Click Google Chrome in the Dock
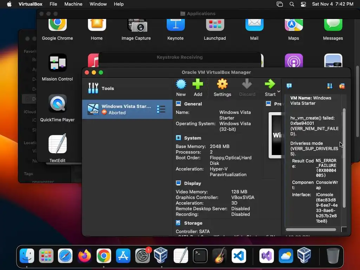The width and height of the screenshot is (360, 270). (104, 256)
